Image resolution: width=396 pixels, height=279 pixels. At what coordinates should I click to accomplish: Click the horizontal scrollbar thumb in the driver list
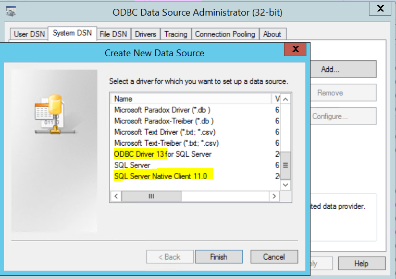(151, 196)
